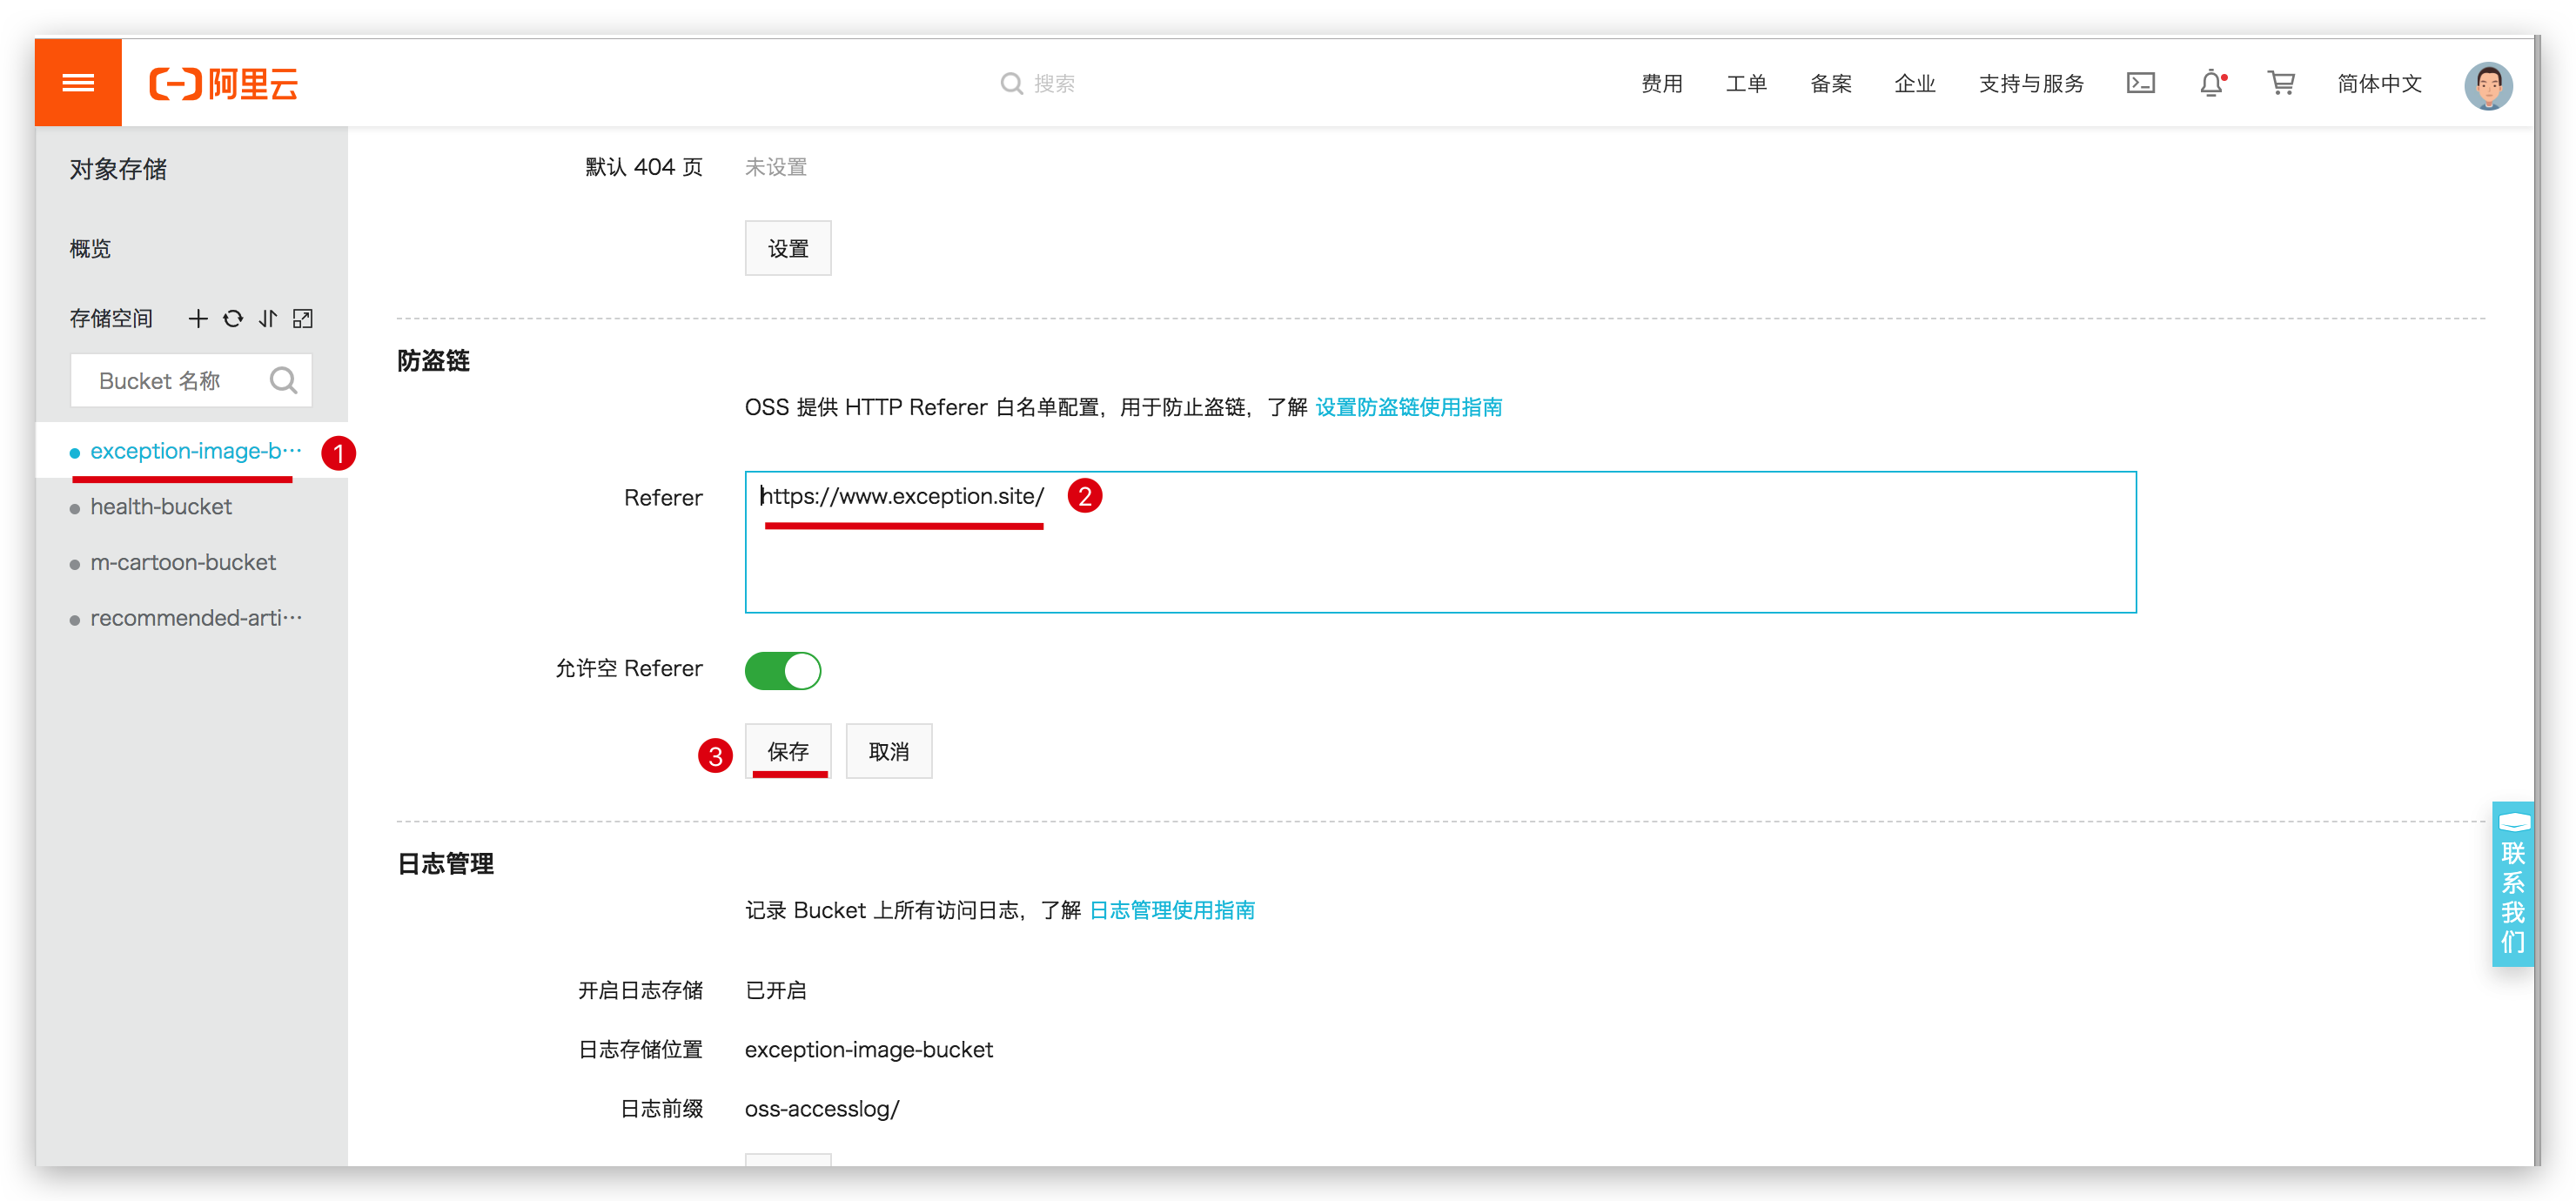Open the 工单 menu
The height and width of the screenshot is (1201, 2576).
1746,84
